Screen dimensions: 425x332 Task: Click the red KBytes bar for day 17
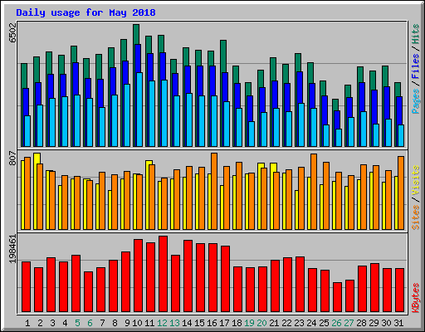click(226, 279)
